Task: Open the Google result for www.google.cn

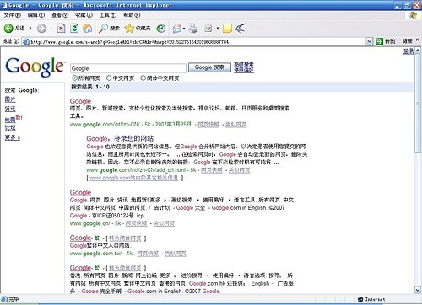Action: click(80, 193)
